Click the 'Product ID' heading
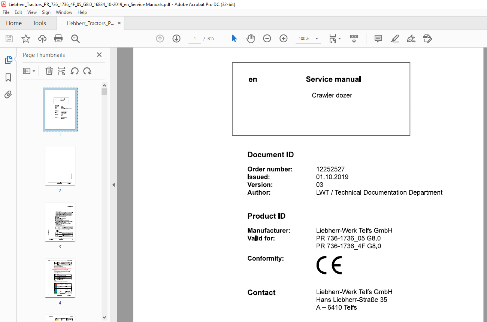This screenshot has width=487, height=322. 266,216
